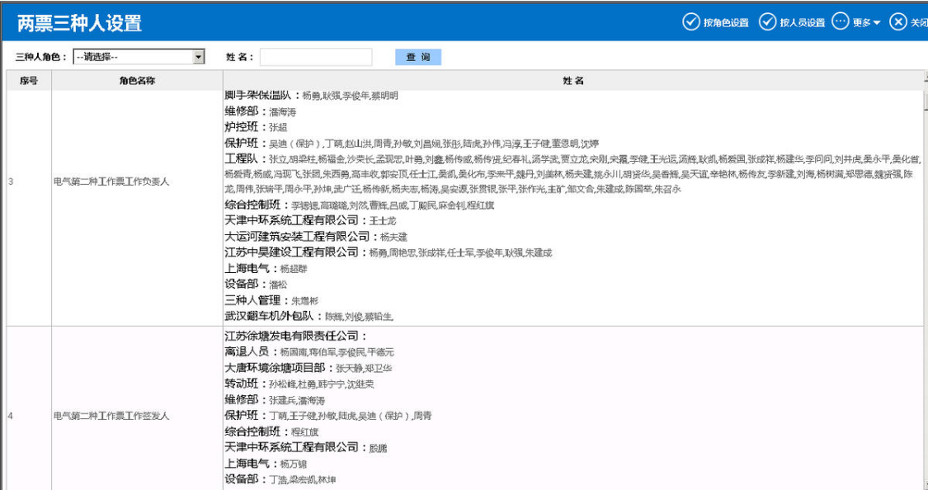The height and width of the screenshot is (490, 928).
Task: Expand the 更多 dropdown arrow
Action: click(x=877, y=23)
